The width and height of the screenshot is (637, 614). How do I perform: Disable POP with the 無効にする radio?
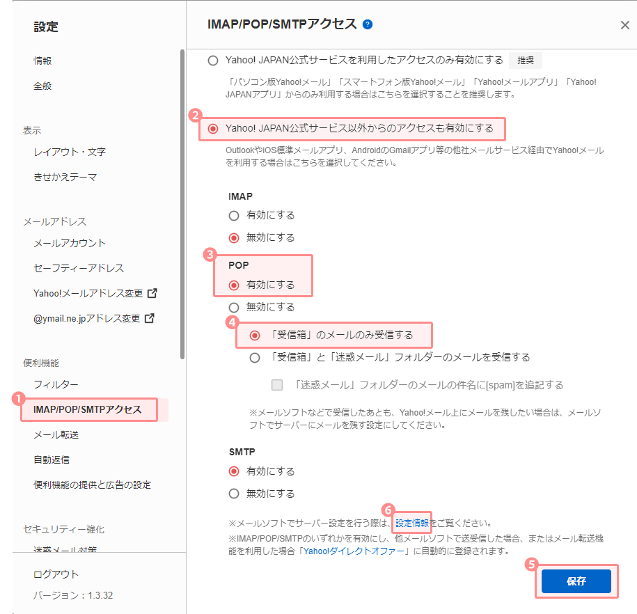pos(234,307)
